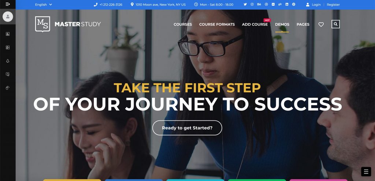Open the wishlist heart icon

coord(321,24)
